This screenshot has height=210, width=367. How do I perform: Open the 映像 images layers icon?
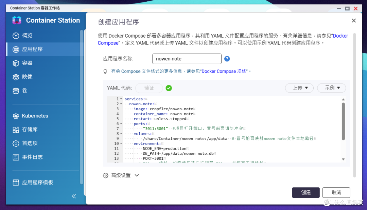pyautogui.click(x=16, y=77)
